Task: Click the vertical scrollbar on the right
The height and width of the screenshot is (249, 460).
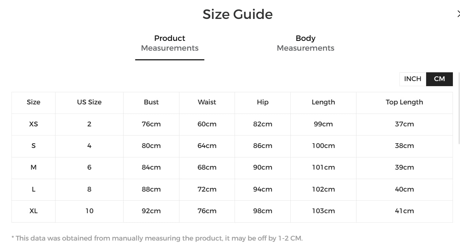Action: click(x=459, y=108)
